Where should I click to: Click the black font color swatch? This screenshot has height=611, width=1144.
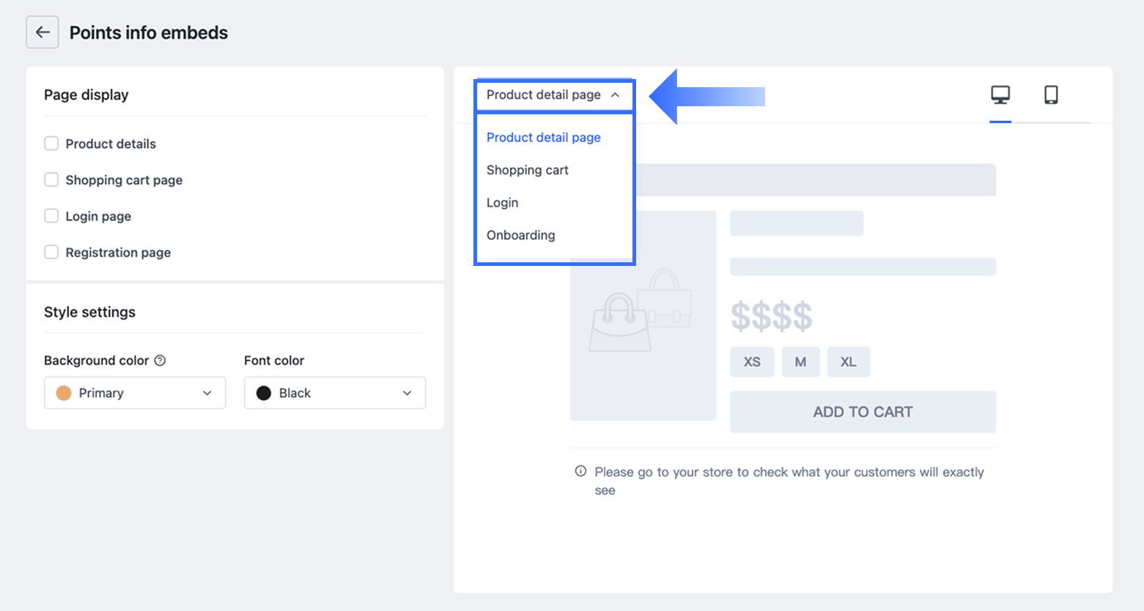tap(264, 393)
